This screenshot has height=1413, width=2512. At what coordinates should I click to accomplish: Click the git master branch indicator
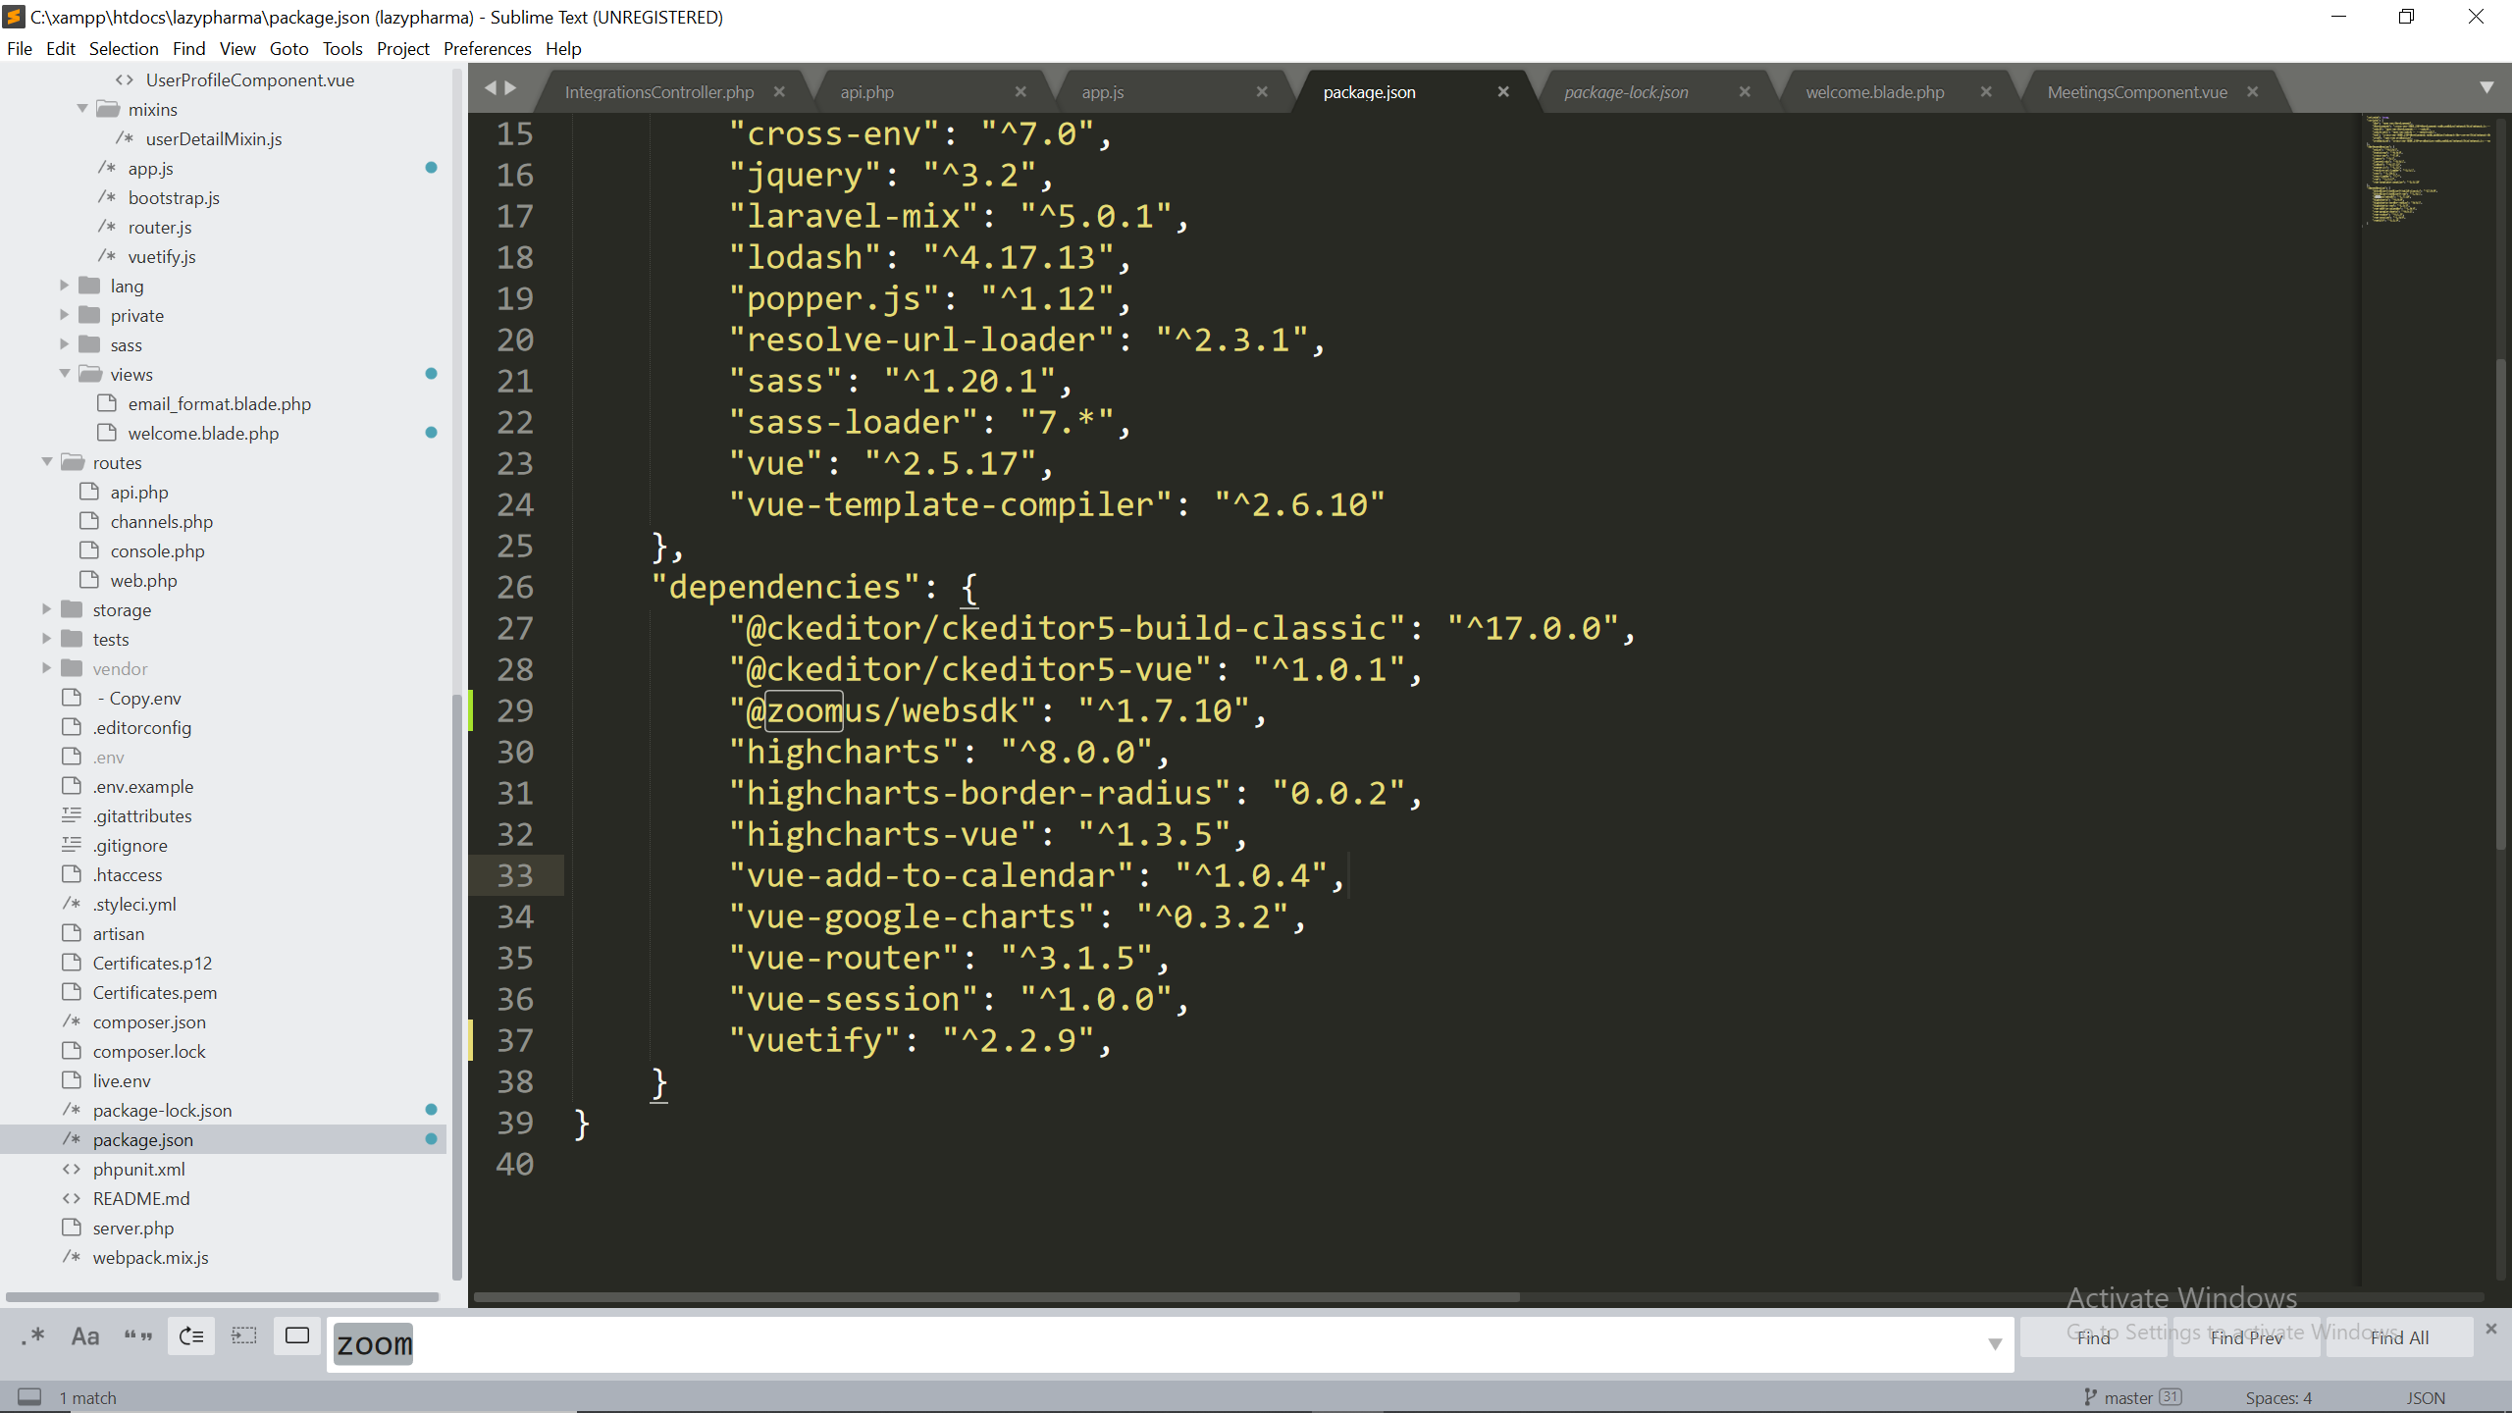click(x=2126, y=1397)
